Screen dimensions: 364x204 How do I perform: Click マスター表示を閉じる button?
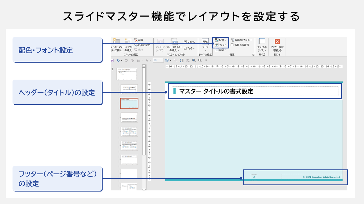point(277,45)
